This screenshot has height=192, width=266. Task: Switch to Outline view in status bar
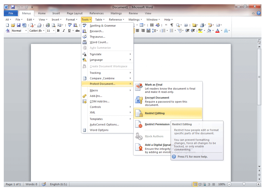tap(209, 184)
